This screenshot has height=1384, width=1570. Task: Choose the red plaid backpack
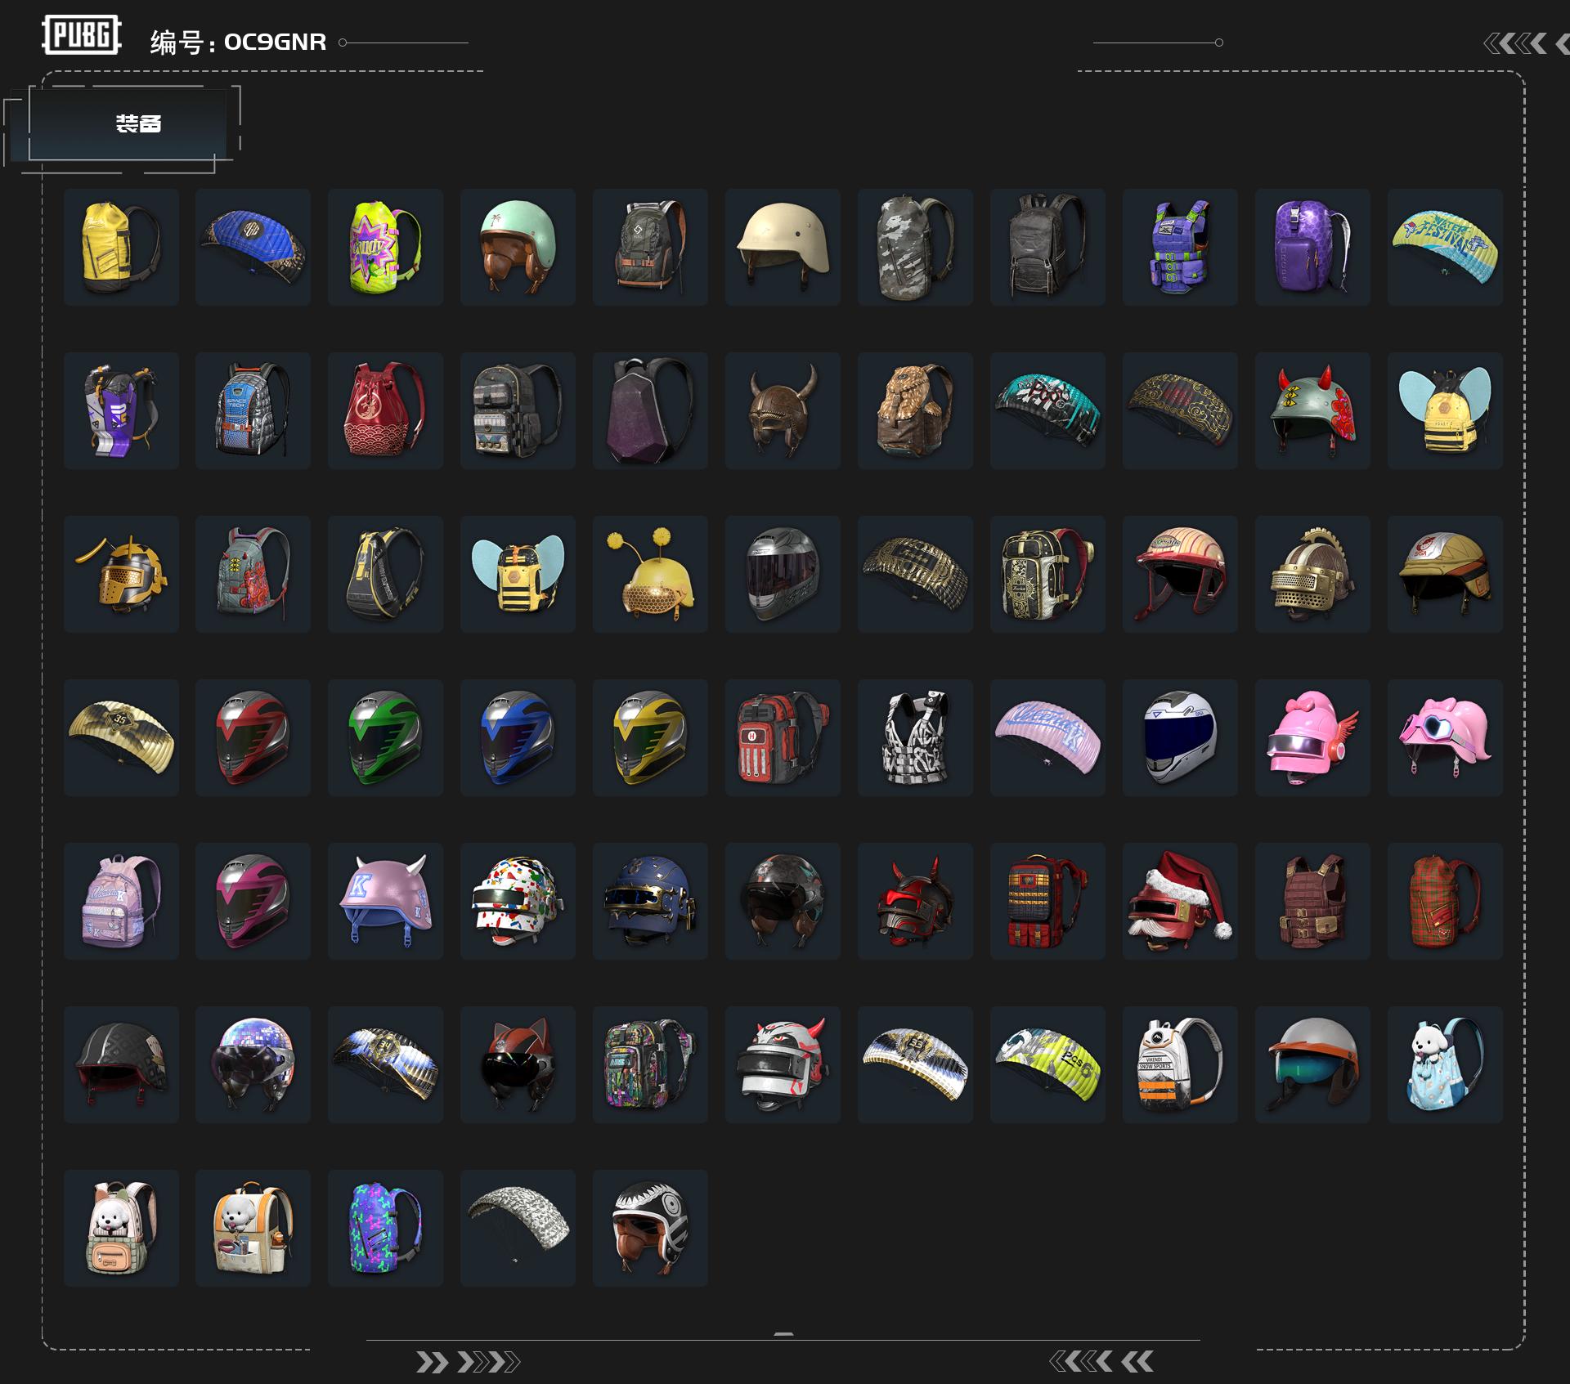1445,901
